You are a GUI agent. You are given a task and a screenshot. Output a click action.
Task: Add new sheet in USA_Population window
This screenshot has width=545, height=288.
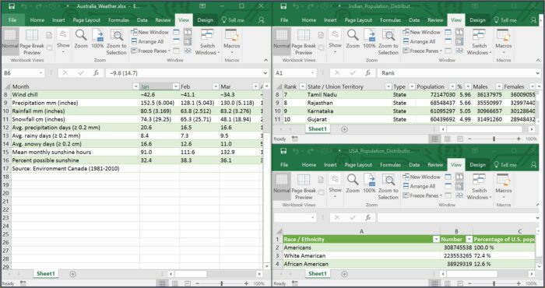click(344, 274)
